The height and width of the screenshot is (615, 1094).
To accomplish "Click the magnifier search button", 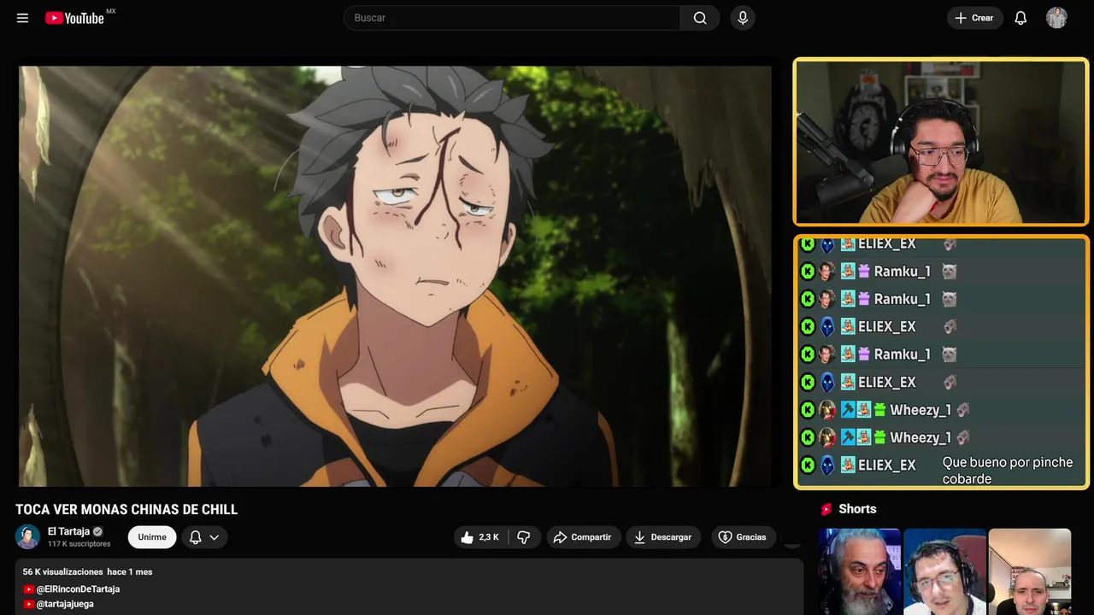I will coord(700,18).
